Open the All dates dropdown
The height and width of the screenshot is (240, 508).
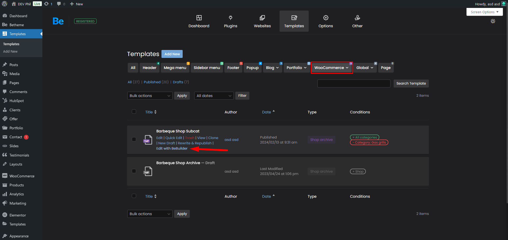[214, 96]
